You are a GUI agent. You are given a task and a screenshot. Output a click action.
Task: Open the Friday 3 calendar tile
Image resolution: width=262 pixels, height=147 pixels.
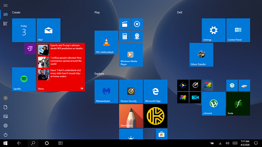[24, 30]
